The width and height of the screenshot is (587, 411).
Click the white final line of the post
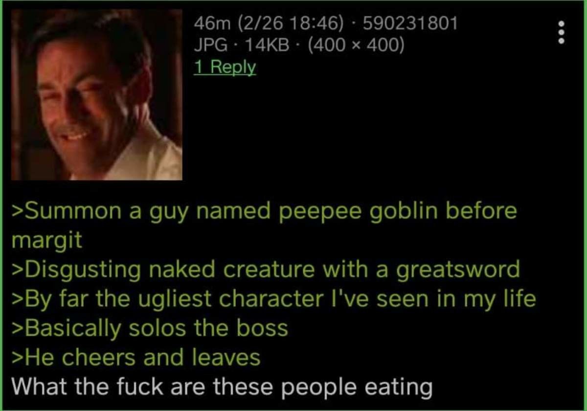click(x=222, y=387)
